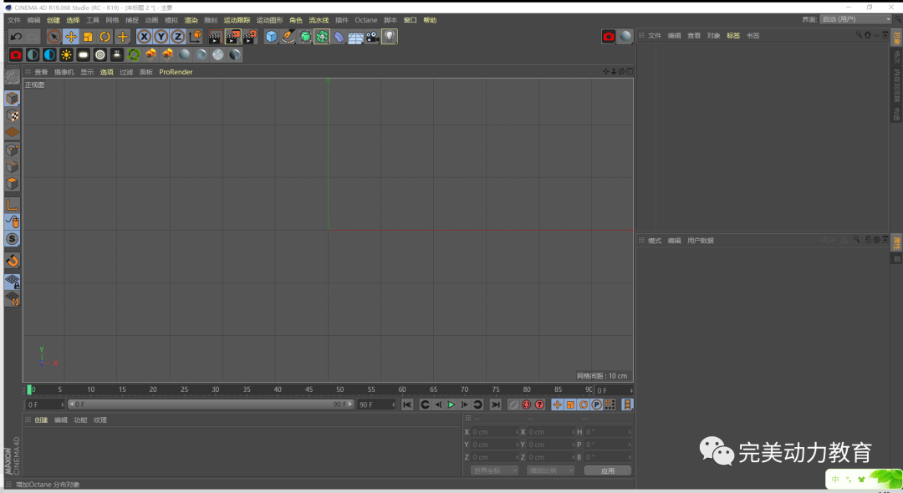Open ProRender in the viewport menu

[x=176, y=72]
